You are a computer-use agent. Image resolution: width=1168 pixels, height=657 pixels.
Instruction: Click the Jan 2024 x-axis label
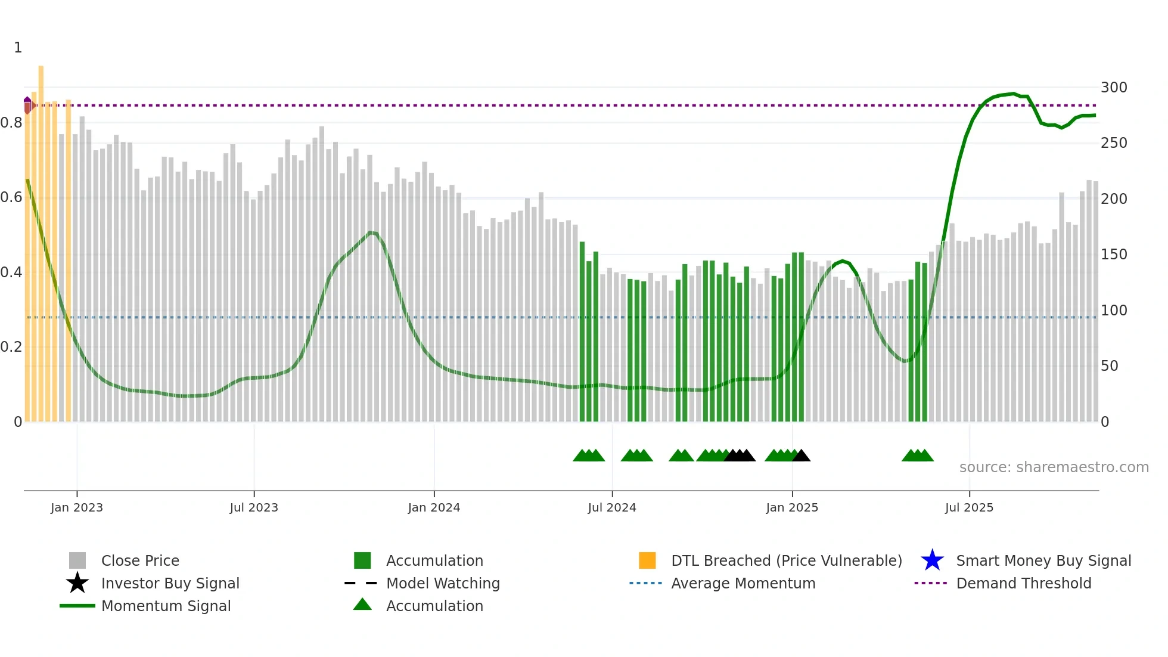[434, 507]
